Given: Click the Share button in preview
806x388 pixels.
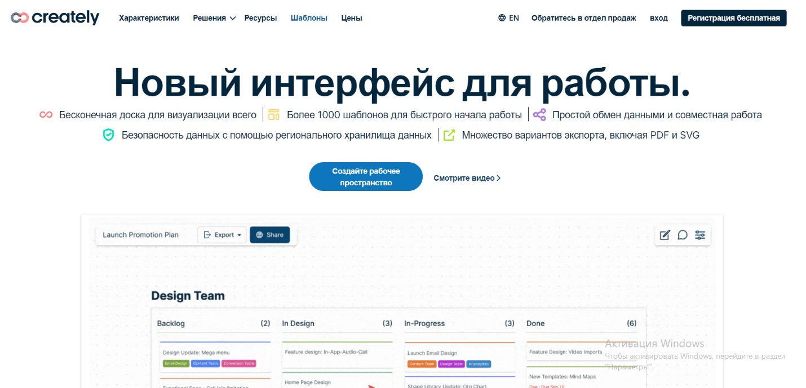Looking at the screenshot, I should (269, 235).
